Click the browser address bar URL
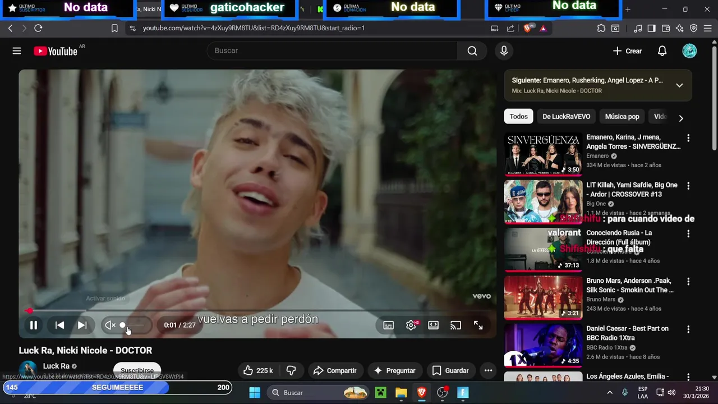This screenshot has height=404, width=718. point(254,28)
